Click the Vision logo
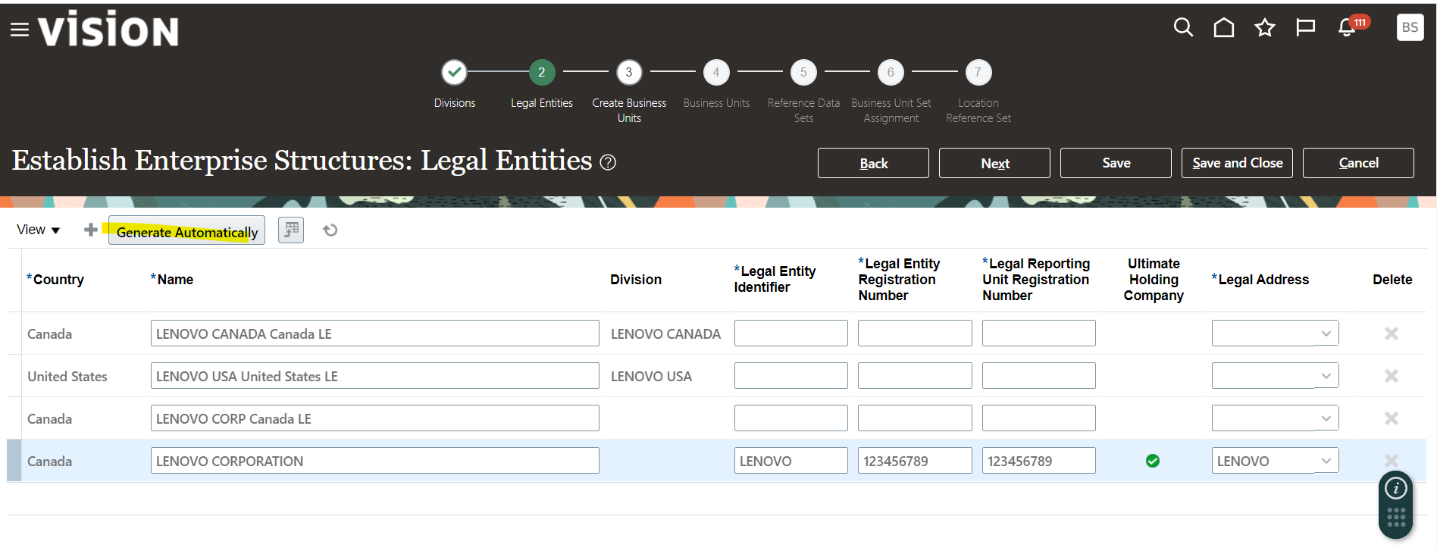 (x=108, y=30)
